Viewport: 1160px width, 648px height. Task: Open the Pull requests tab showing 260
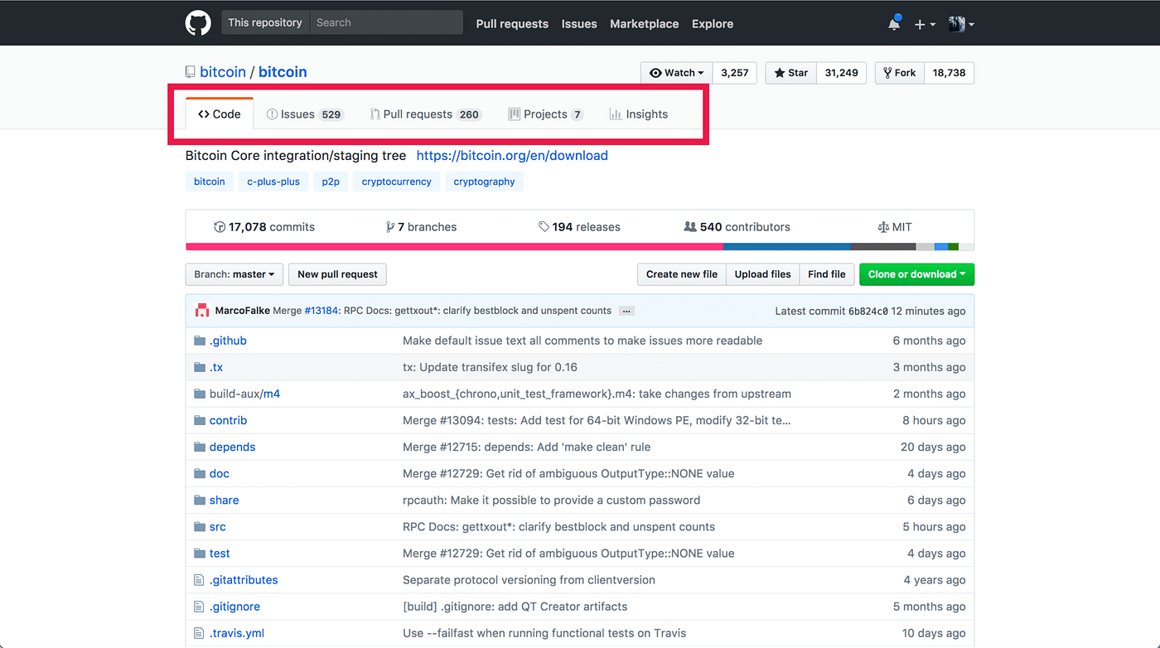418,114
